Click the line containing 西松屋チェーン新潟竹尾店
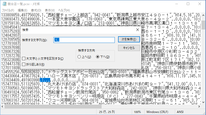This screenshot has height=115, width=206. tap(101, 92)
